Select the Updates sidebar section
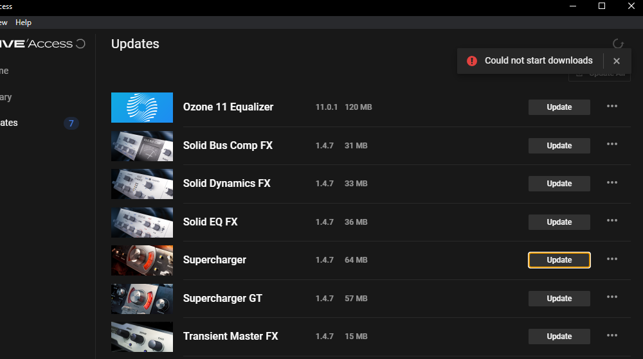The height and width of the screenshot is (359, 643). 8,123
